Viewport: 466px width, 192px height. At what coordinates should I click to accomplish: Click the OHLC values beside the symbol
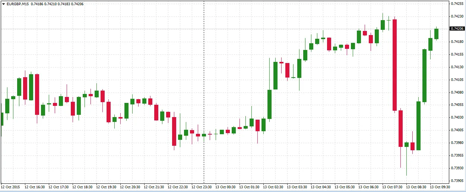click(57, 4)
